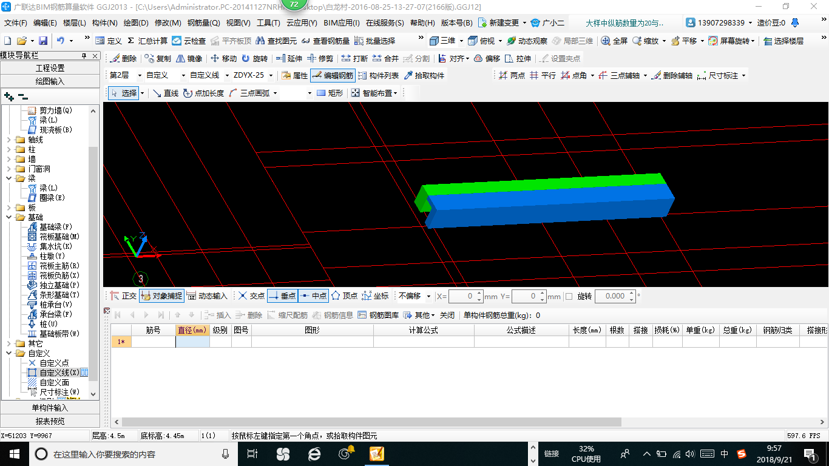Select the 复制 copy tool
Image resolution: width=829 pixels, height=466 pixels.
point(158,59)
